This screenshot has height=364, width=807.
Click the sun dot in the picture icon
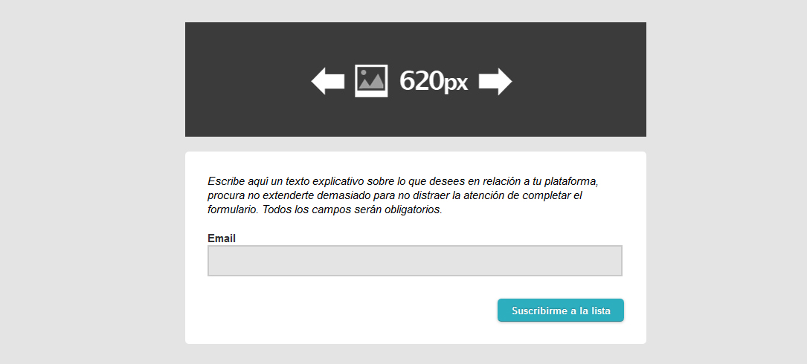click(x=363, y=73)
